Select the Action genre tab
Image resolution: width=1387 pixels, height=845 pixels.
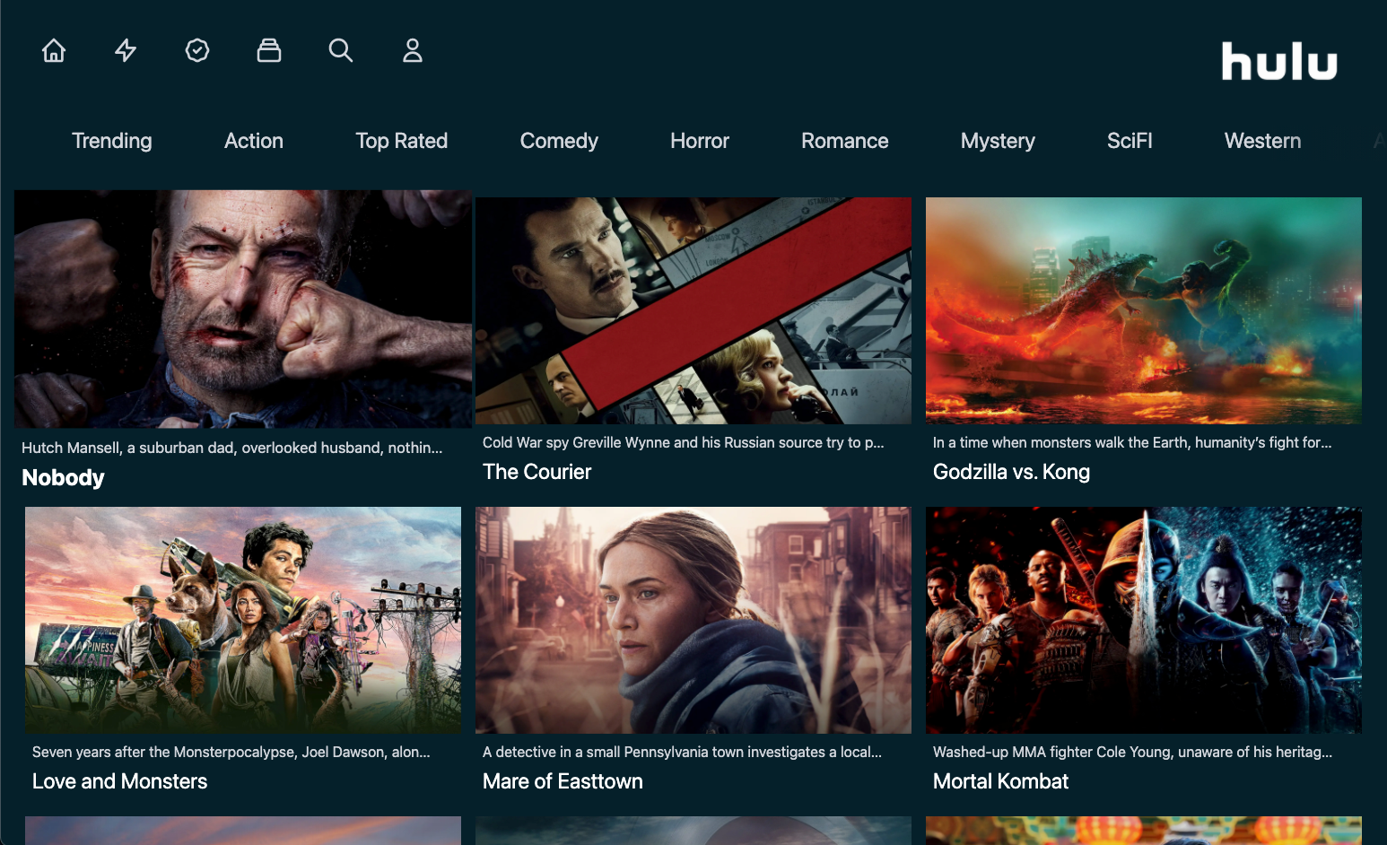pyautogui.click(x=254, y=141)
